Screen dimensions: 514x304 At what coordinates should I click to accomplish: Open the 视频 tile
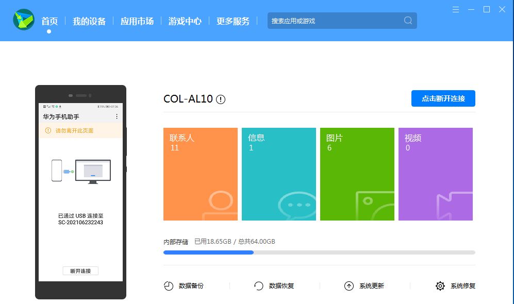click(x=435, y=174)
